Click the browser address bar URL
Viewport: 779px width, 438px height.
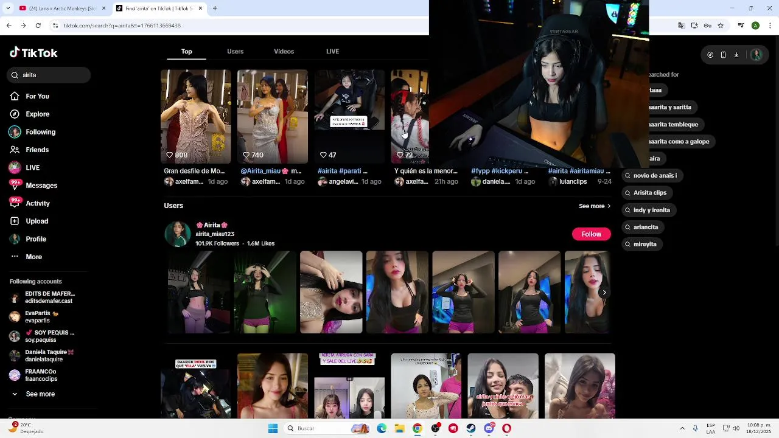(x=122, y=26)
